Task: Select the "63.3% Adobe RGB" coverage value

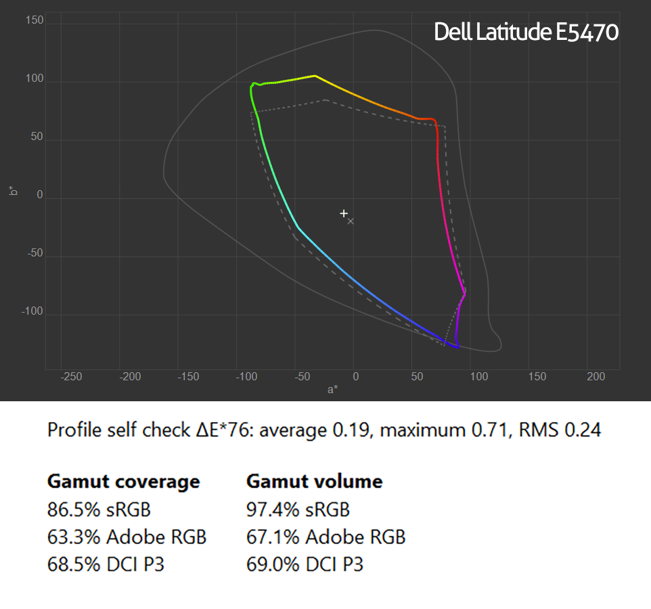Action: (127, 537)
